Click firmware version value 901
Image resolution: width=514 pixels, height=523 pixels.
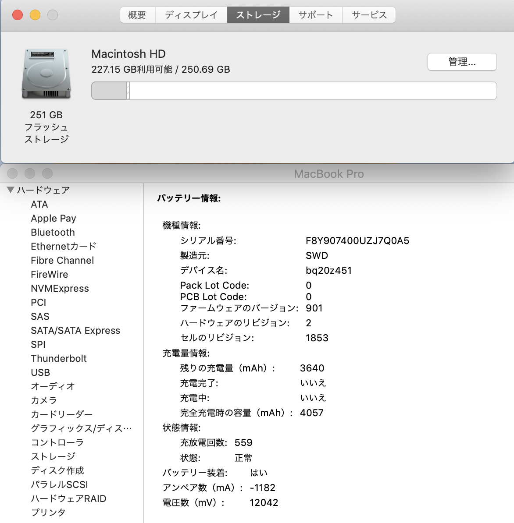click(314, 308)
